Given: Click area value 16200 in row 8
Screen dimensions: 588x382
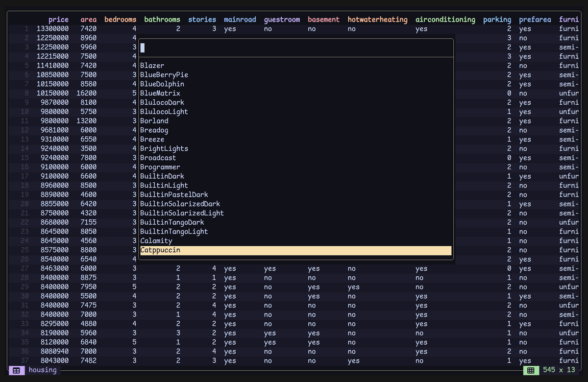Looking at the screenshot, I should click(x=87, y=93).
